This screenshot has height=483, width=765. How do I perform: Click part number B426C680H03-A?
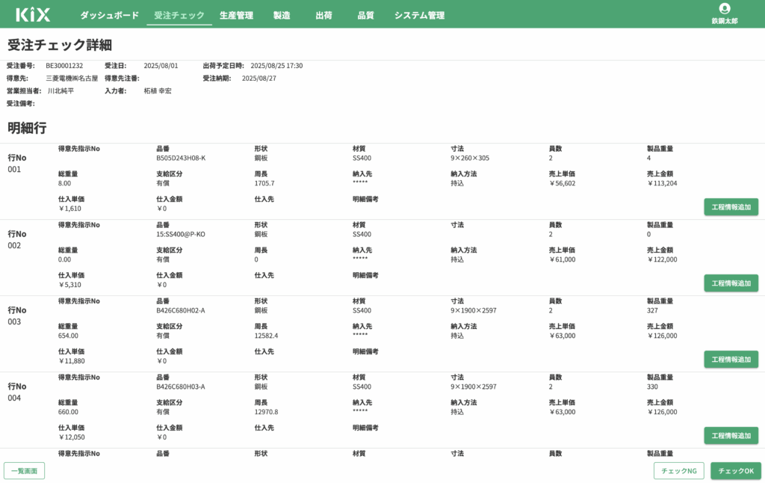pos(181,387)
